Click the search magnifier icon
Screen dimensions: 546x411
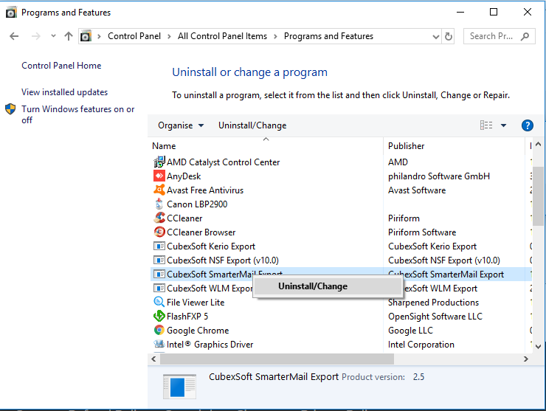coord(525,36)
